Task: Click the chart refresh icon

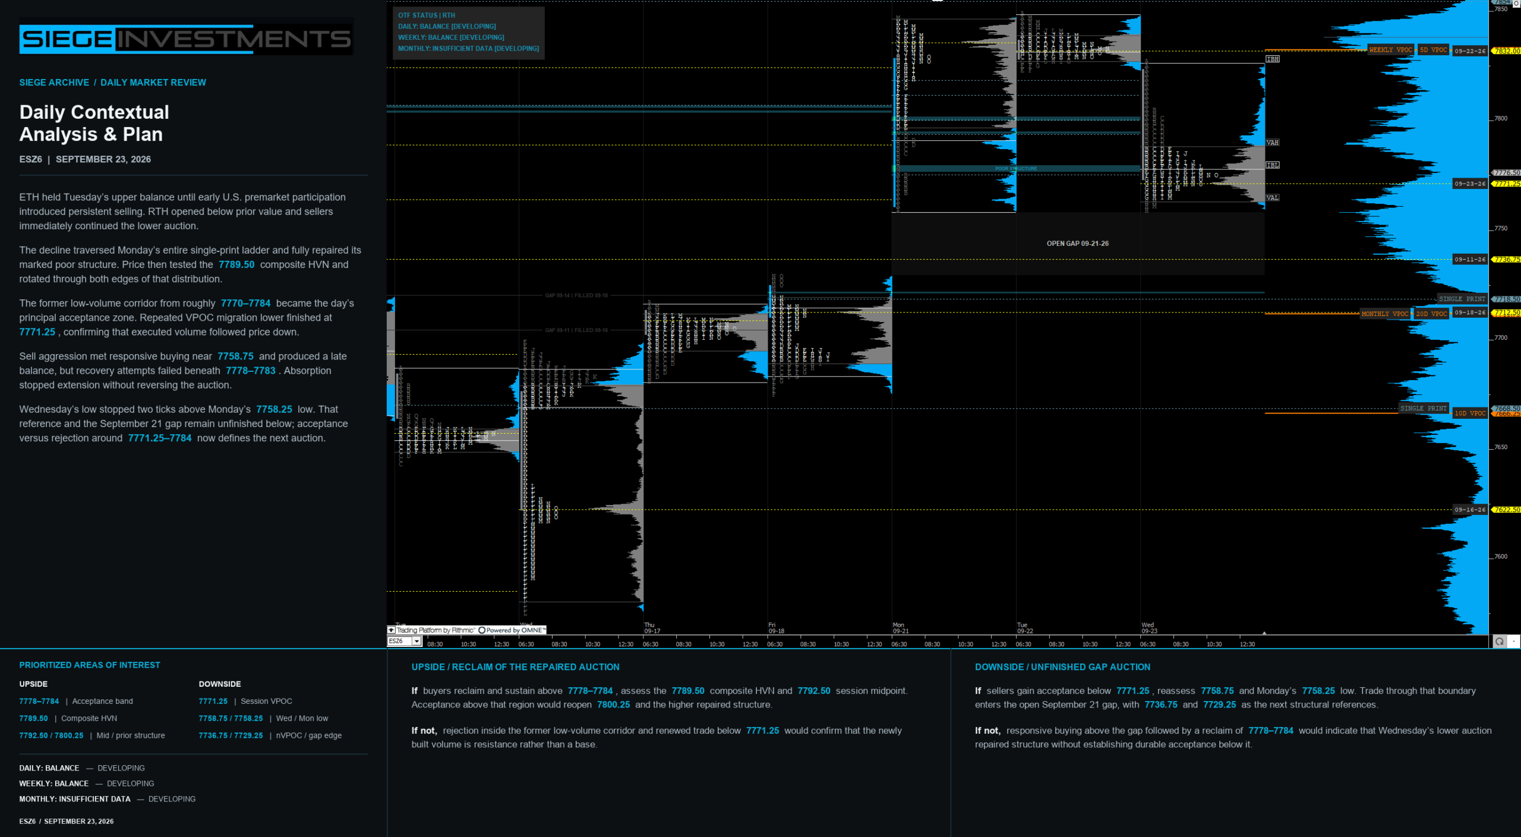Action: [1500, 642]
